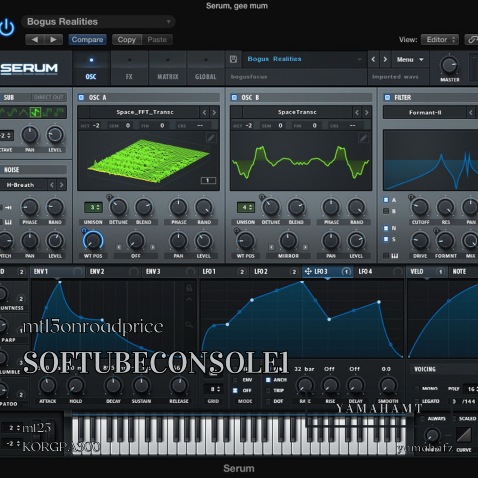Screen dimensions: 478x478
Task: Open Formant-II filter type selector
Action: [425, 112]
